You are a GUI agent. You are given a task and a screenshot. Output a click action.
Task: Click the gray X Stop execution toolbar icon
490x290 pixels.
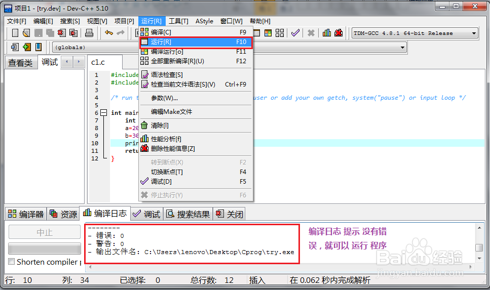coord(311,33)
